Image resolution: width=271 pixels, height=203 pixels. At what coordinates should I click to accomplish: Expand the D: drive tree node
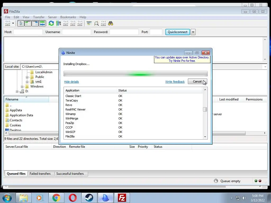[x=17, y=91]
